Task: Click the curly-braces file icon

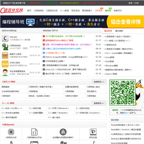Action: pos(34,132)
